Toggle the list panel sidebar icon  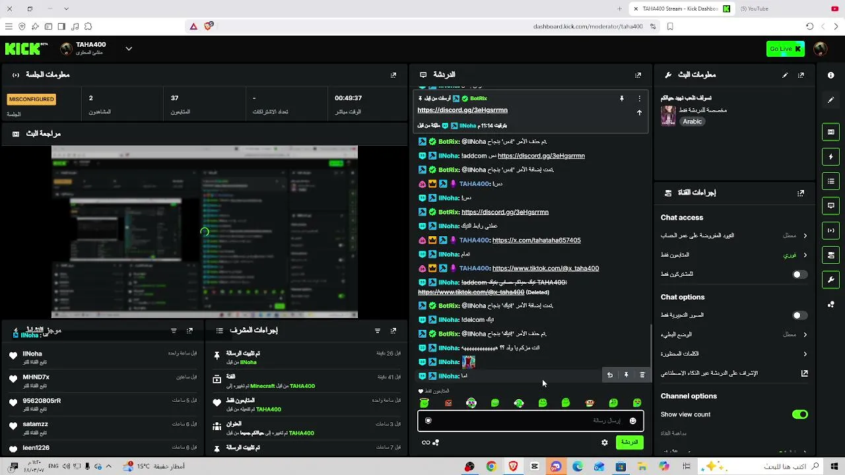[x=830, y=181]
